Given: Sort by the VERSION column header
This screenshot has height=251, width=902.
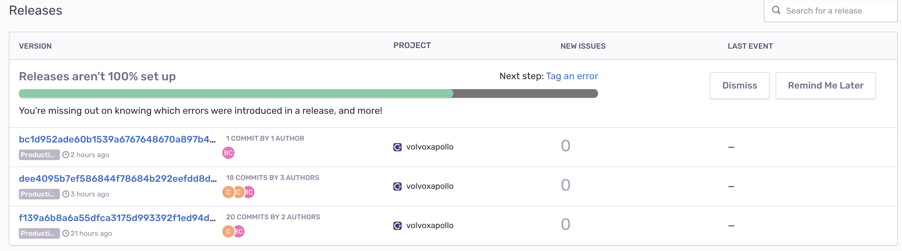Looking at the screenshot, I should 35,46.
